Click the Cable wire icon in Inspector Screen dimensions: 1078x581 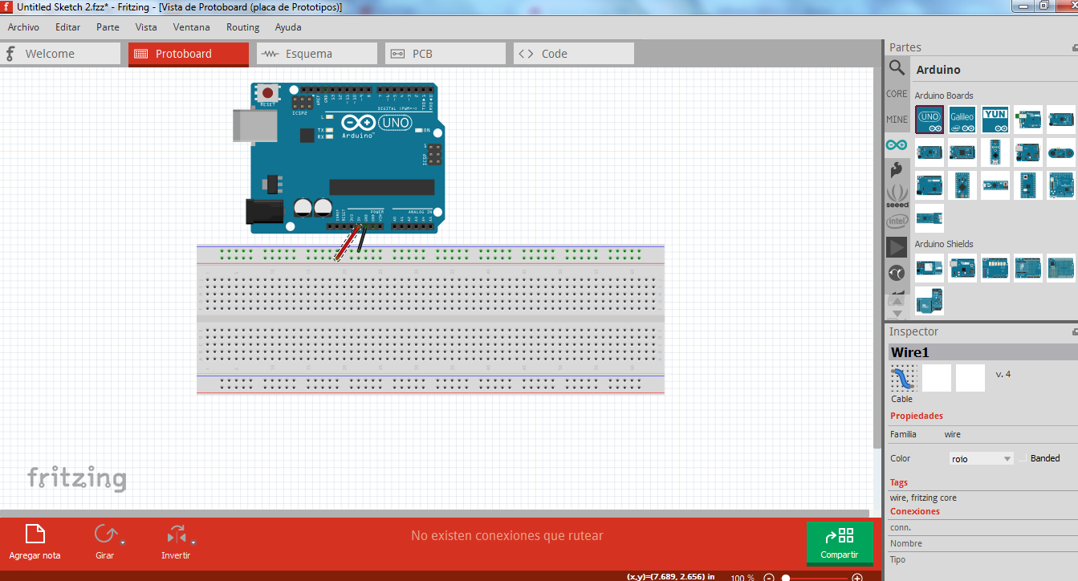tap(904, 378)
